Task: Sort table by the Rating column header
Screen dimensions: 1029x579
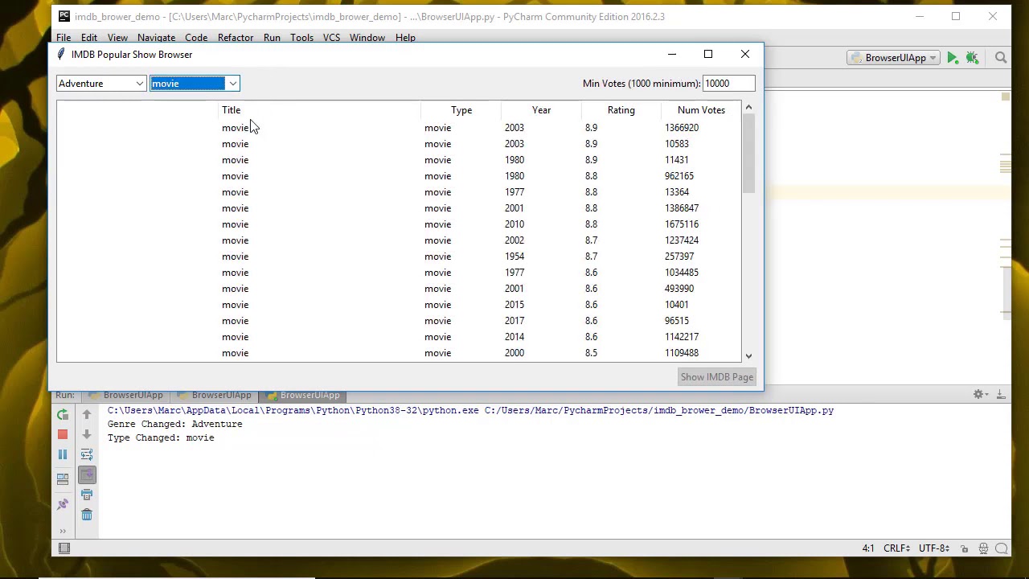Action: [621, 110]
